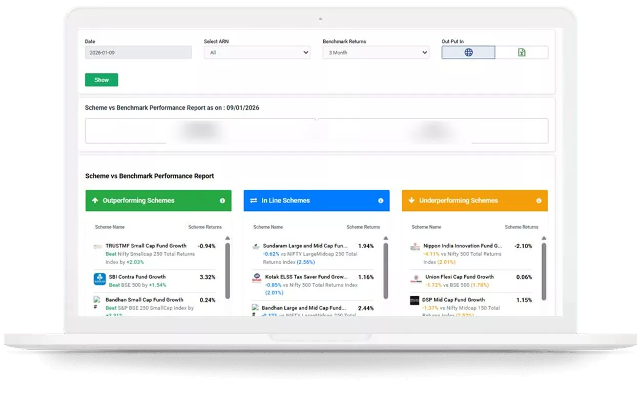Click the Union Flexi Cap Fund logo

point(415,279)
